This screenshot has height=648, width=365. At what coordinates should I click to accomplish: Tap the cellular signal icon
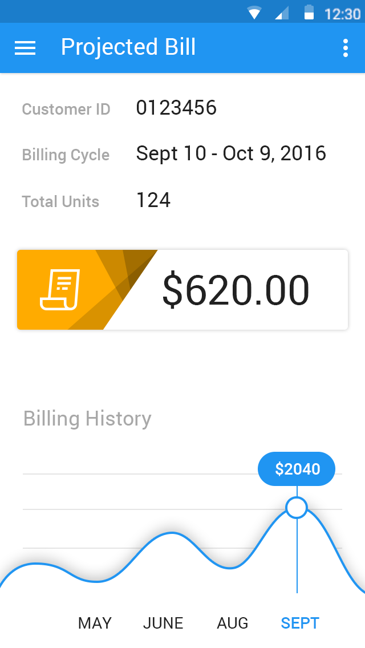[282, 13]
